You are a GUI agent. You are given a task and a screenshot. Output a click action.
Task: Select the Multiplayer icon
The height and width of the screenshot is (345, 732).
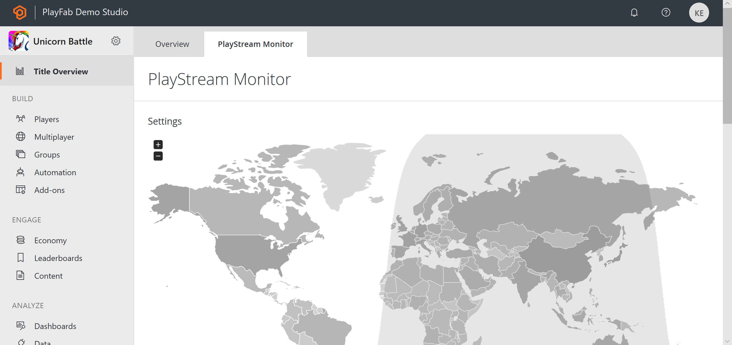[20, 137]
